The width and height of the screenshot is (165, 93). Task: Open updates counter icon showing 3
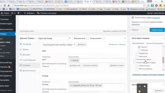click(12, 13)
